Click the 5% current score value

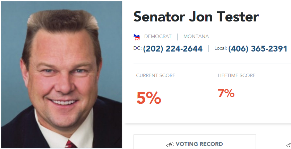[148, 98]
